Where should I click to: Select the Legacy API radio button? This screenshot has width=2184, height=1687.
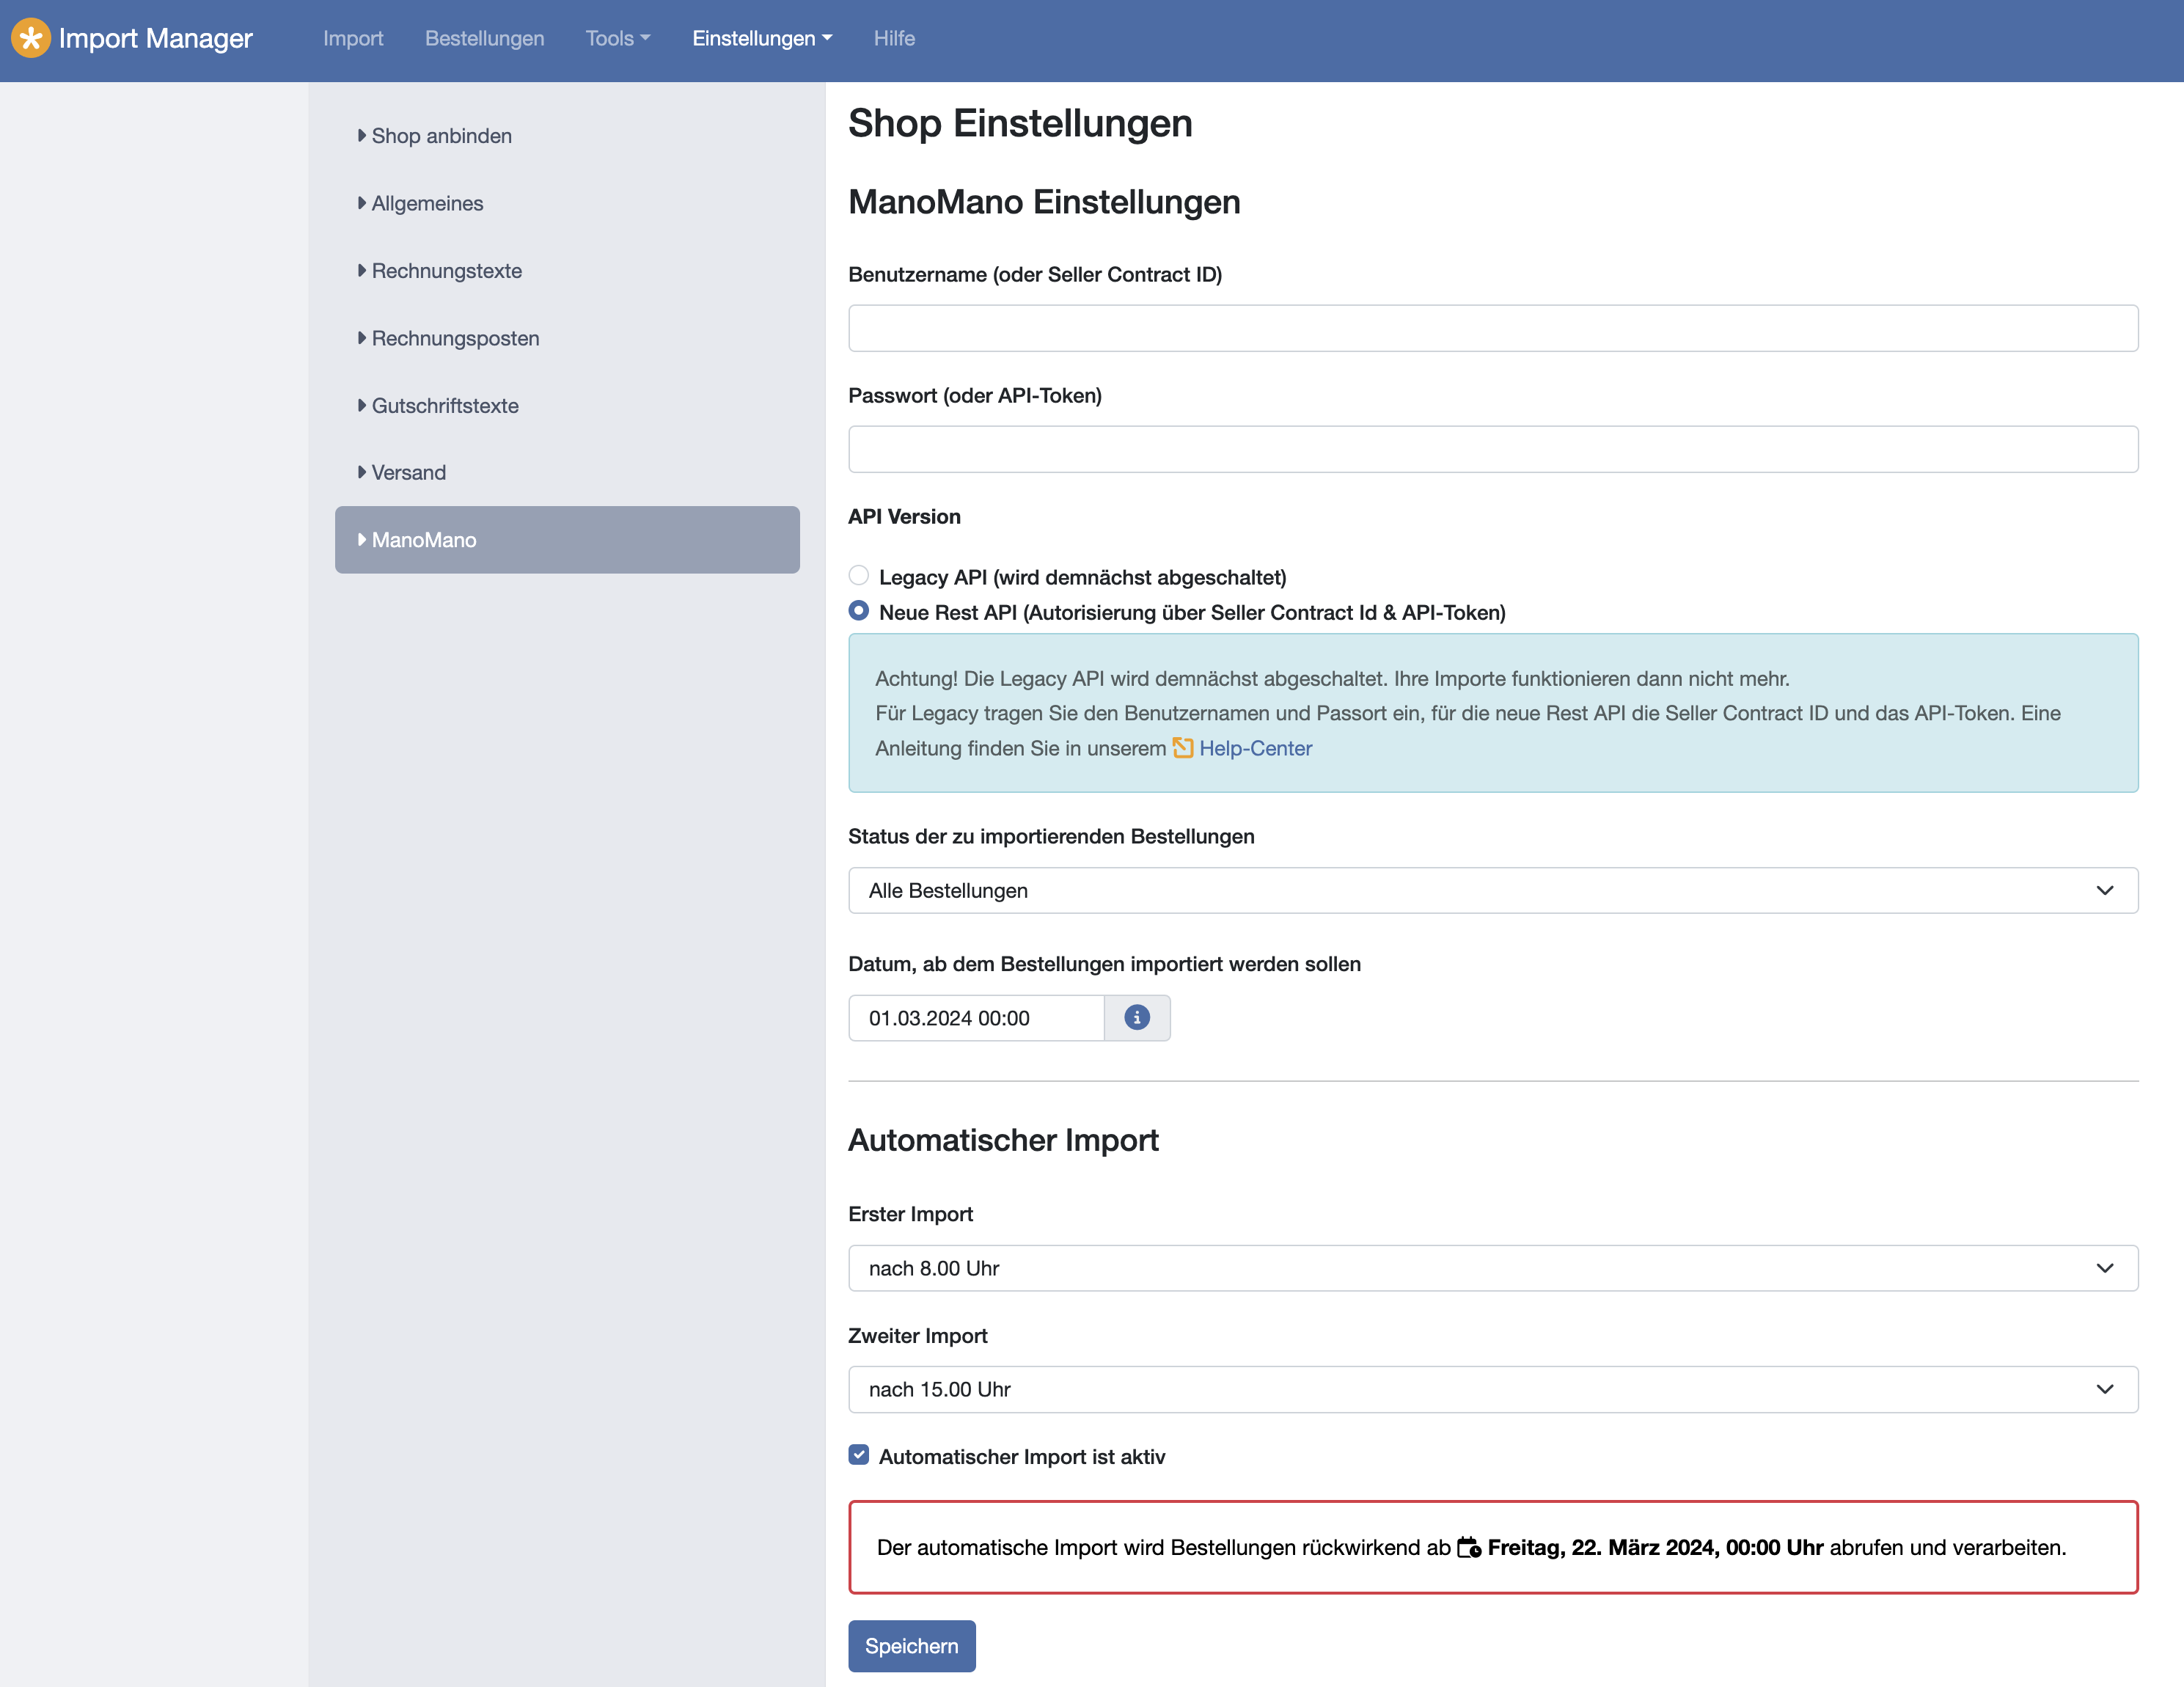click(x=858, y=575)
